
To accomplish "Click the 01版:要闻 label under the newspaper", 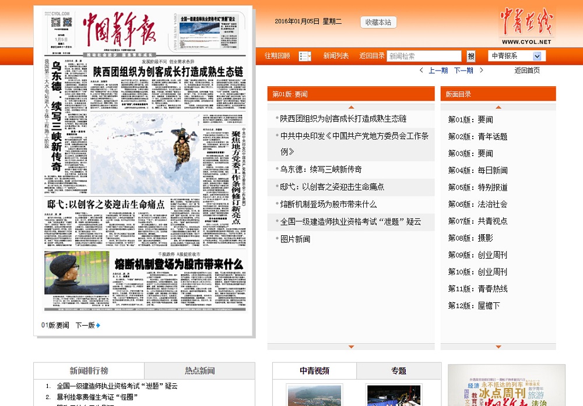I will (55, 326).
